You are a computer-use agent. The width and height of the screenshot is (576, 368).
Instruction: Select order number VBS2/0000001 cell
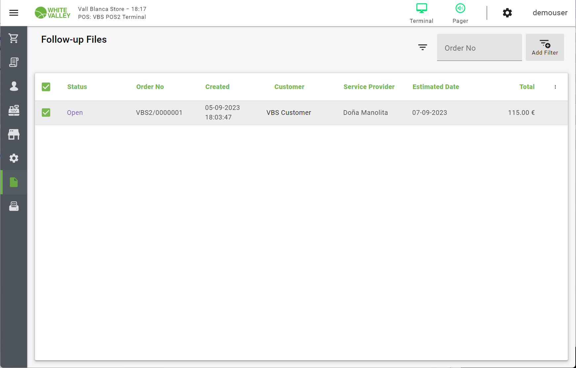point(159,113)
